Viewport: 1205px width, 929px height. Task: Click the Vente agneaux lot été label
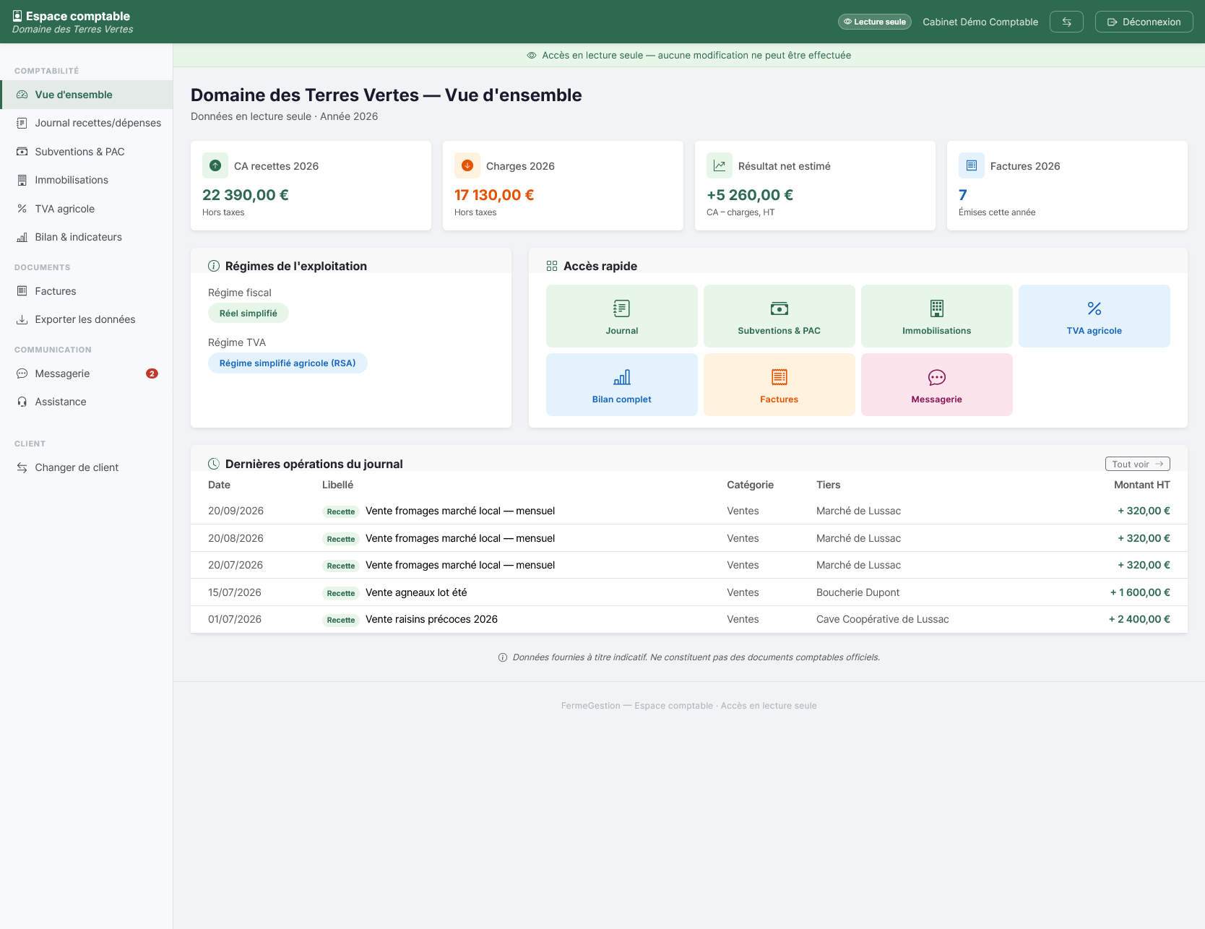(416, 592)
